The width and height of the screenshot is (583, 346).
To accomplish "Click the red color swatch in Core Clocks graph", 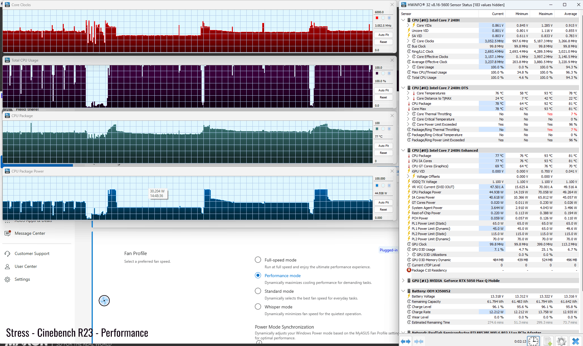I will click(x=377, y=18).
